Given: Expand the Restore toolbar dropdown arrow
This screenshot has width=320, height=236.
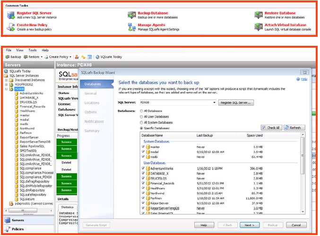Looking at the screenshot, I should [x=43, y=57].
